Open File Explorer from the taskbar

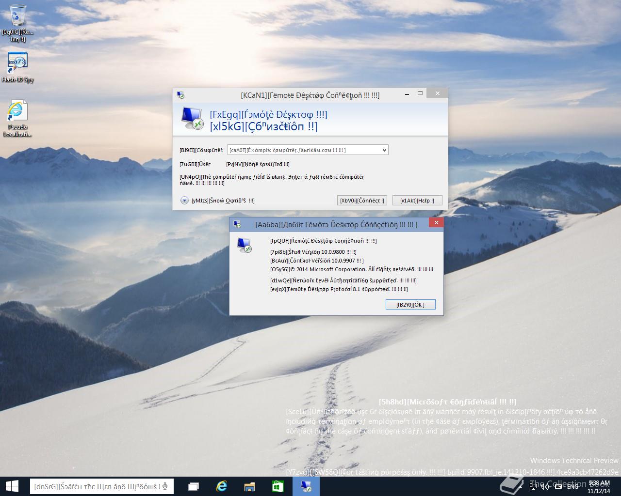(249, 486)
